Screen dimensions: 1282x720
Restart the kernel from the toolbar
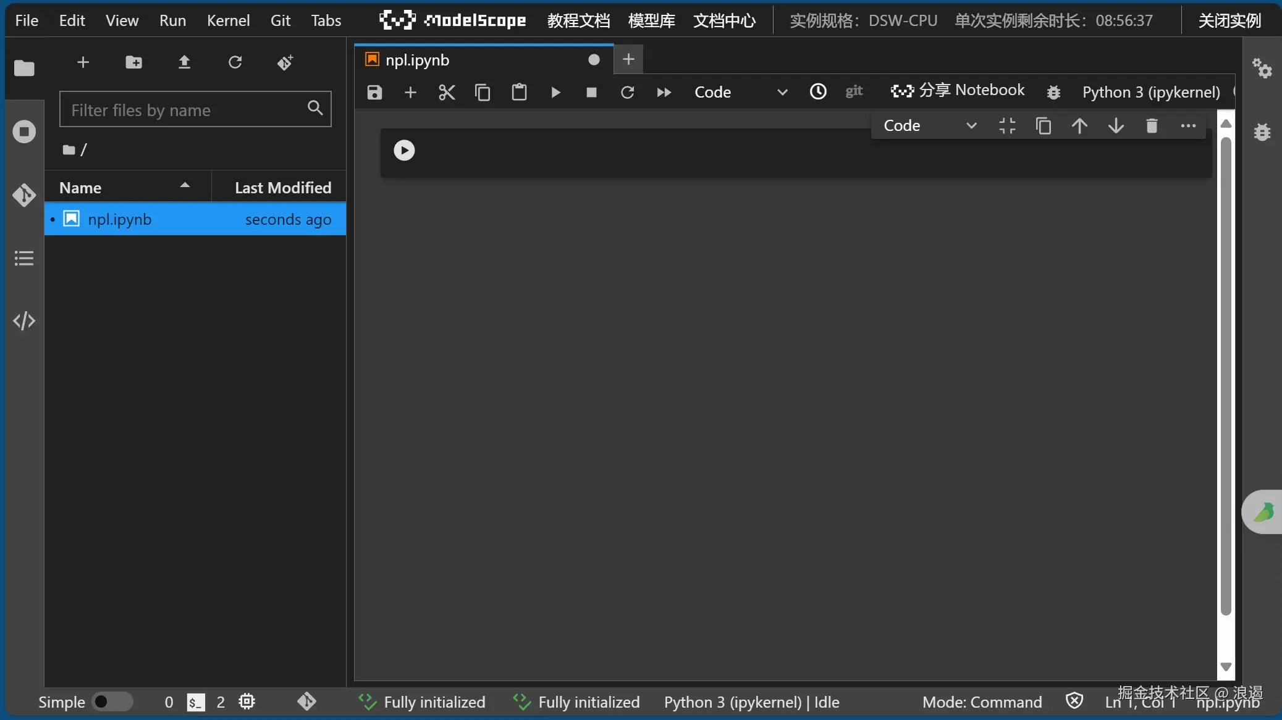coord(627,93)
